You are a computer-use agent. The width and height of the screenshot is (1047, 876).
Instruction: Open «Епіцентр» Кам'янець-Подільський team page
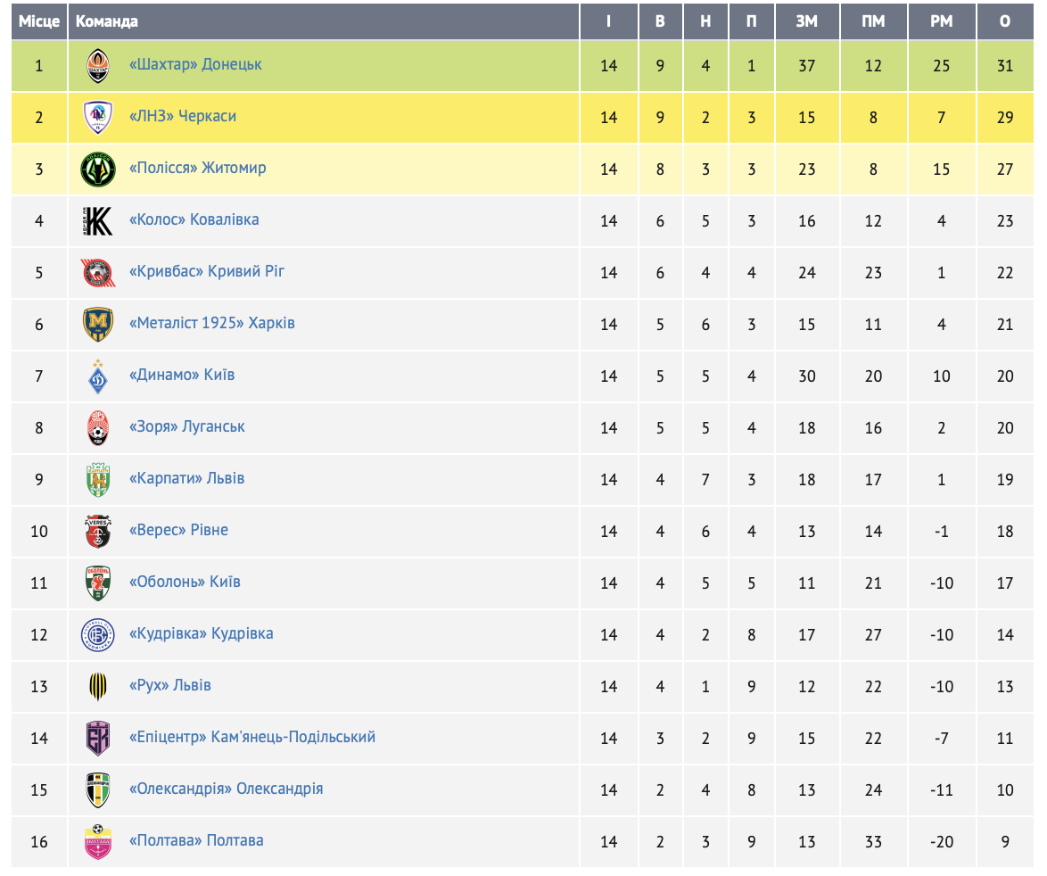(x=252, y=737)
